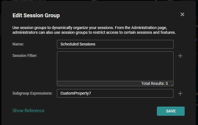Click the Name: field label
Screen dimensions: 198x125
tap(18, 44)
